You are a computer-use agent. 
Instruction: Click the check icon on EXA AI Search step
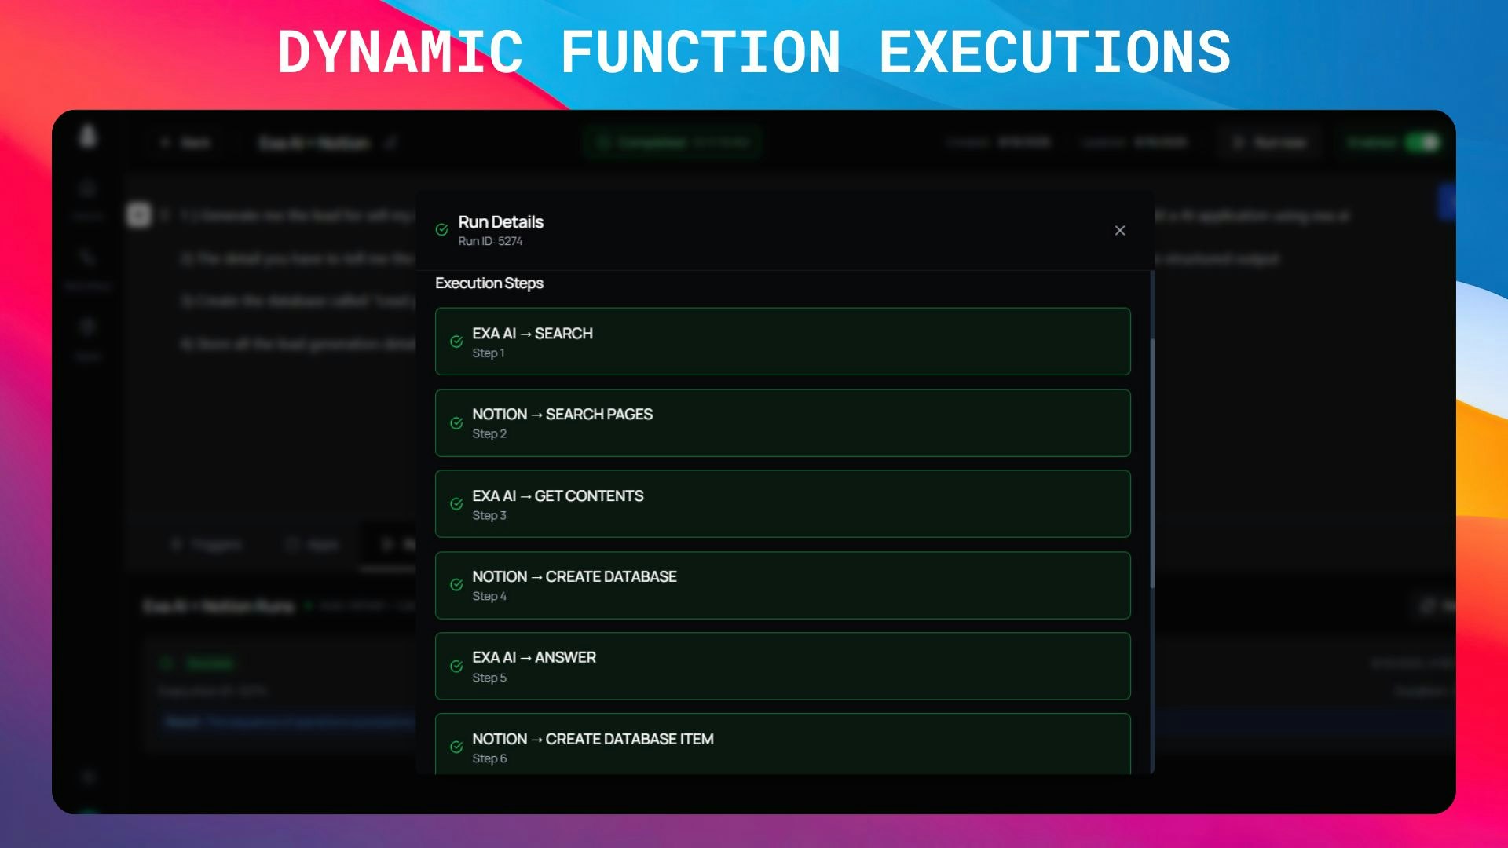(456, 342)
